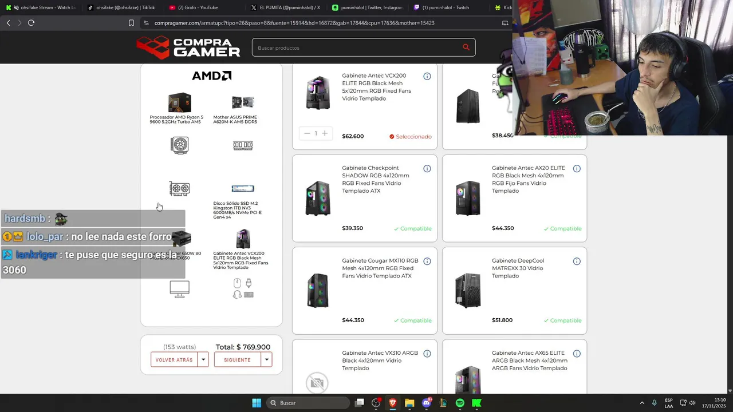Open OBS Studio from the taskbar
The height and width of the screenshot is (412, 733).
(x=376, y=403)
